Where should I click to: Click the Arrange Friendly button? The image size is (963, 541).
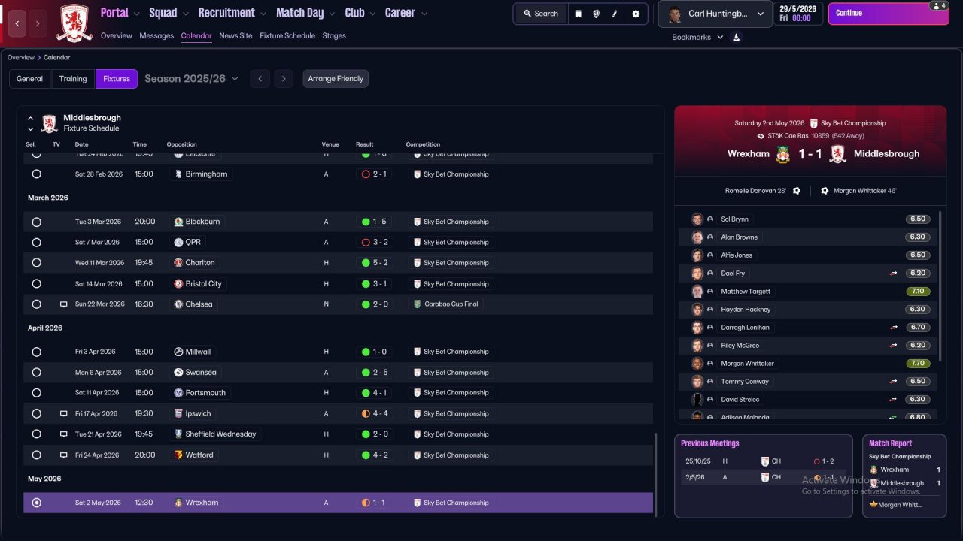click(x=336, y=79)
